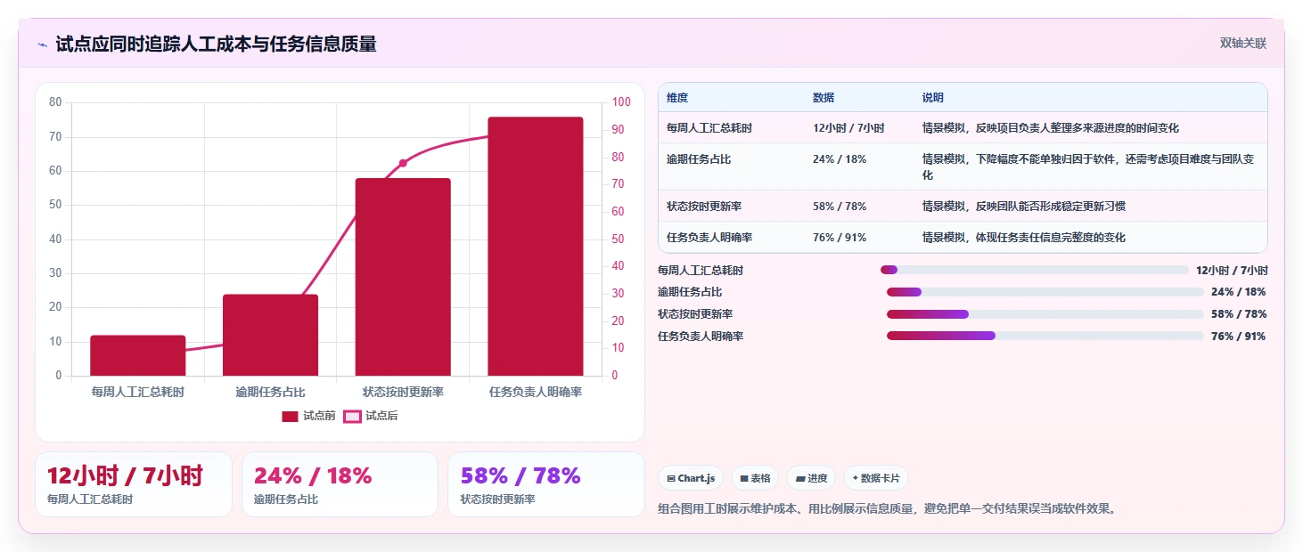Viewport: 1303px width, 552px height.
Task: Click the panel title 试点应同时追踪人工成本与任务信息质量
Action: pyautogui.click(x=216, y=44)
